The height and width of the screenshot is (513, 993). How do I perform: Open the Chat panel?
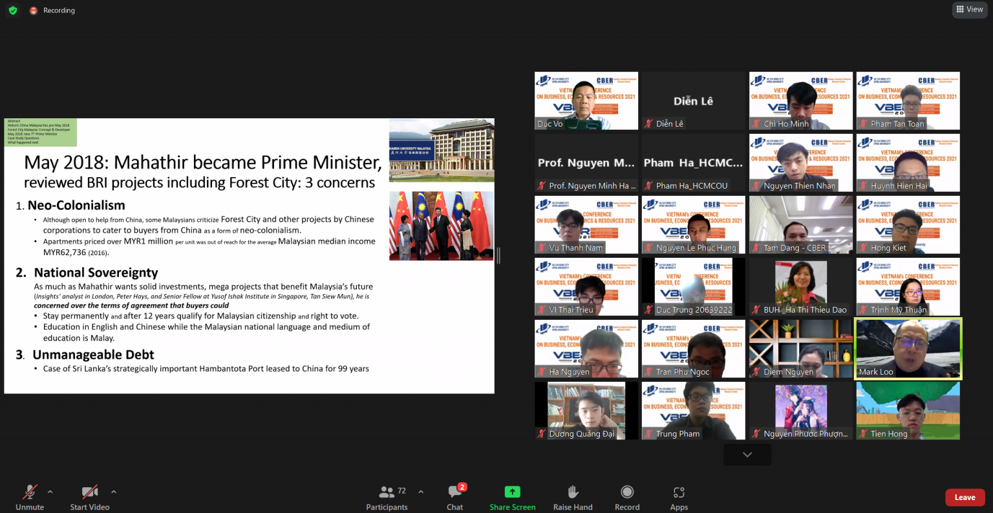[454, 497]
